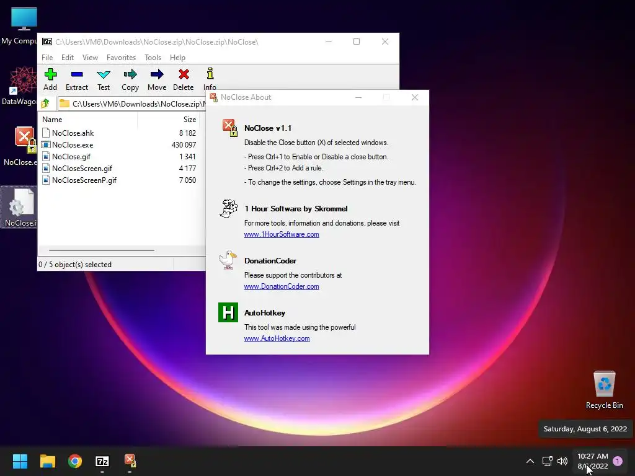
Task: Open the www.1HourSoftware.com link
Action: [282, 234]
